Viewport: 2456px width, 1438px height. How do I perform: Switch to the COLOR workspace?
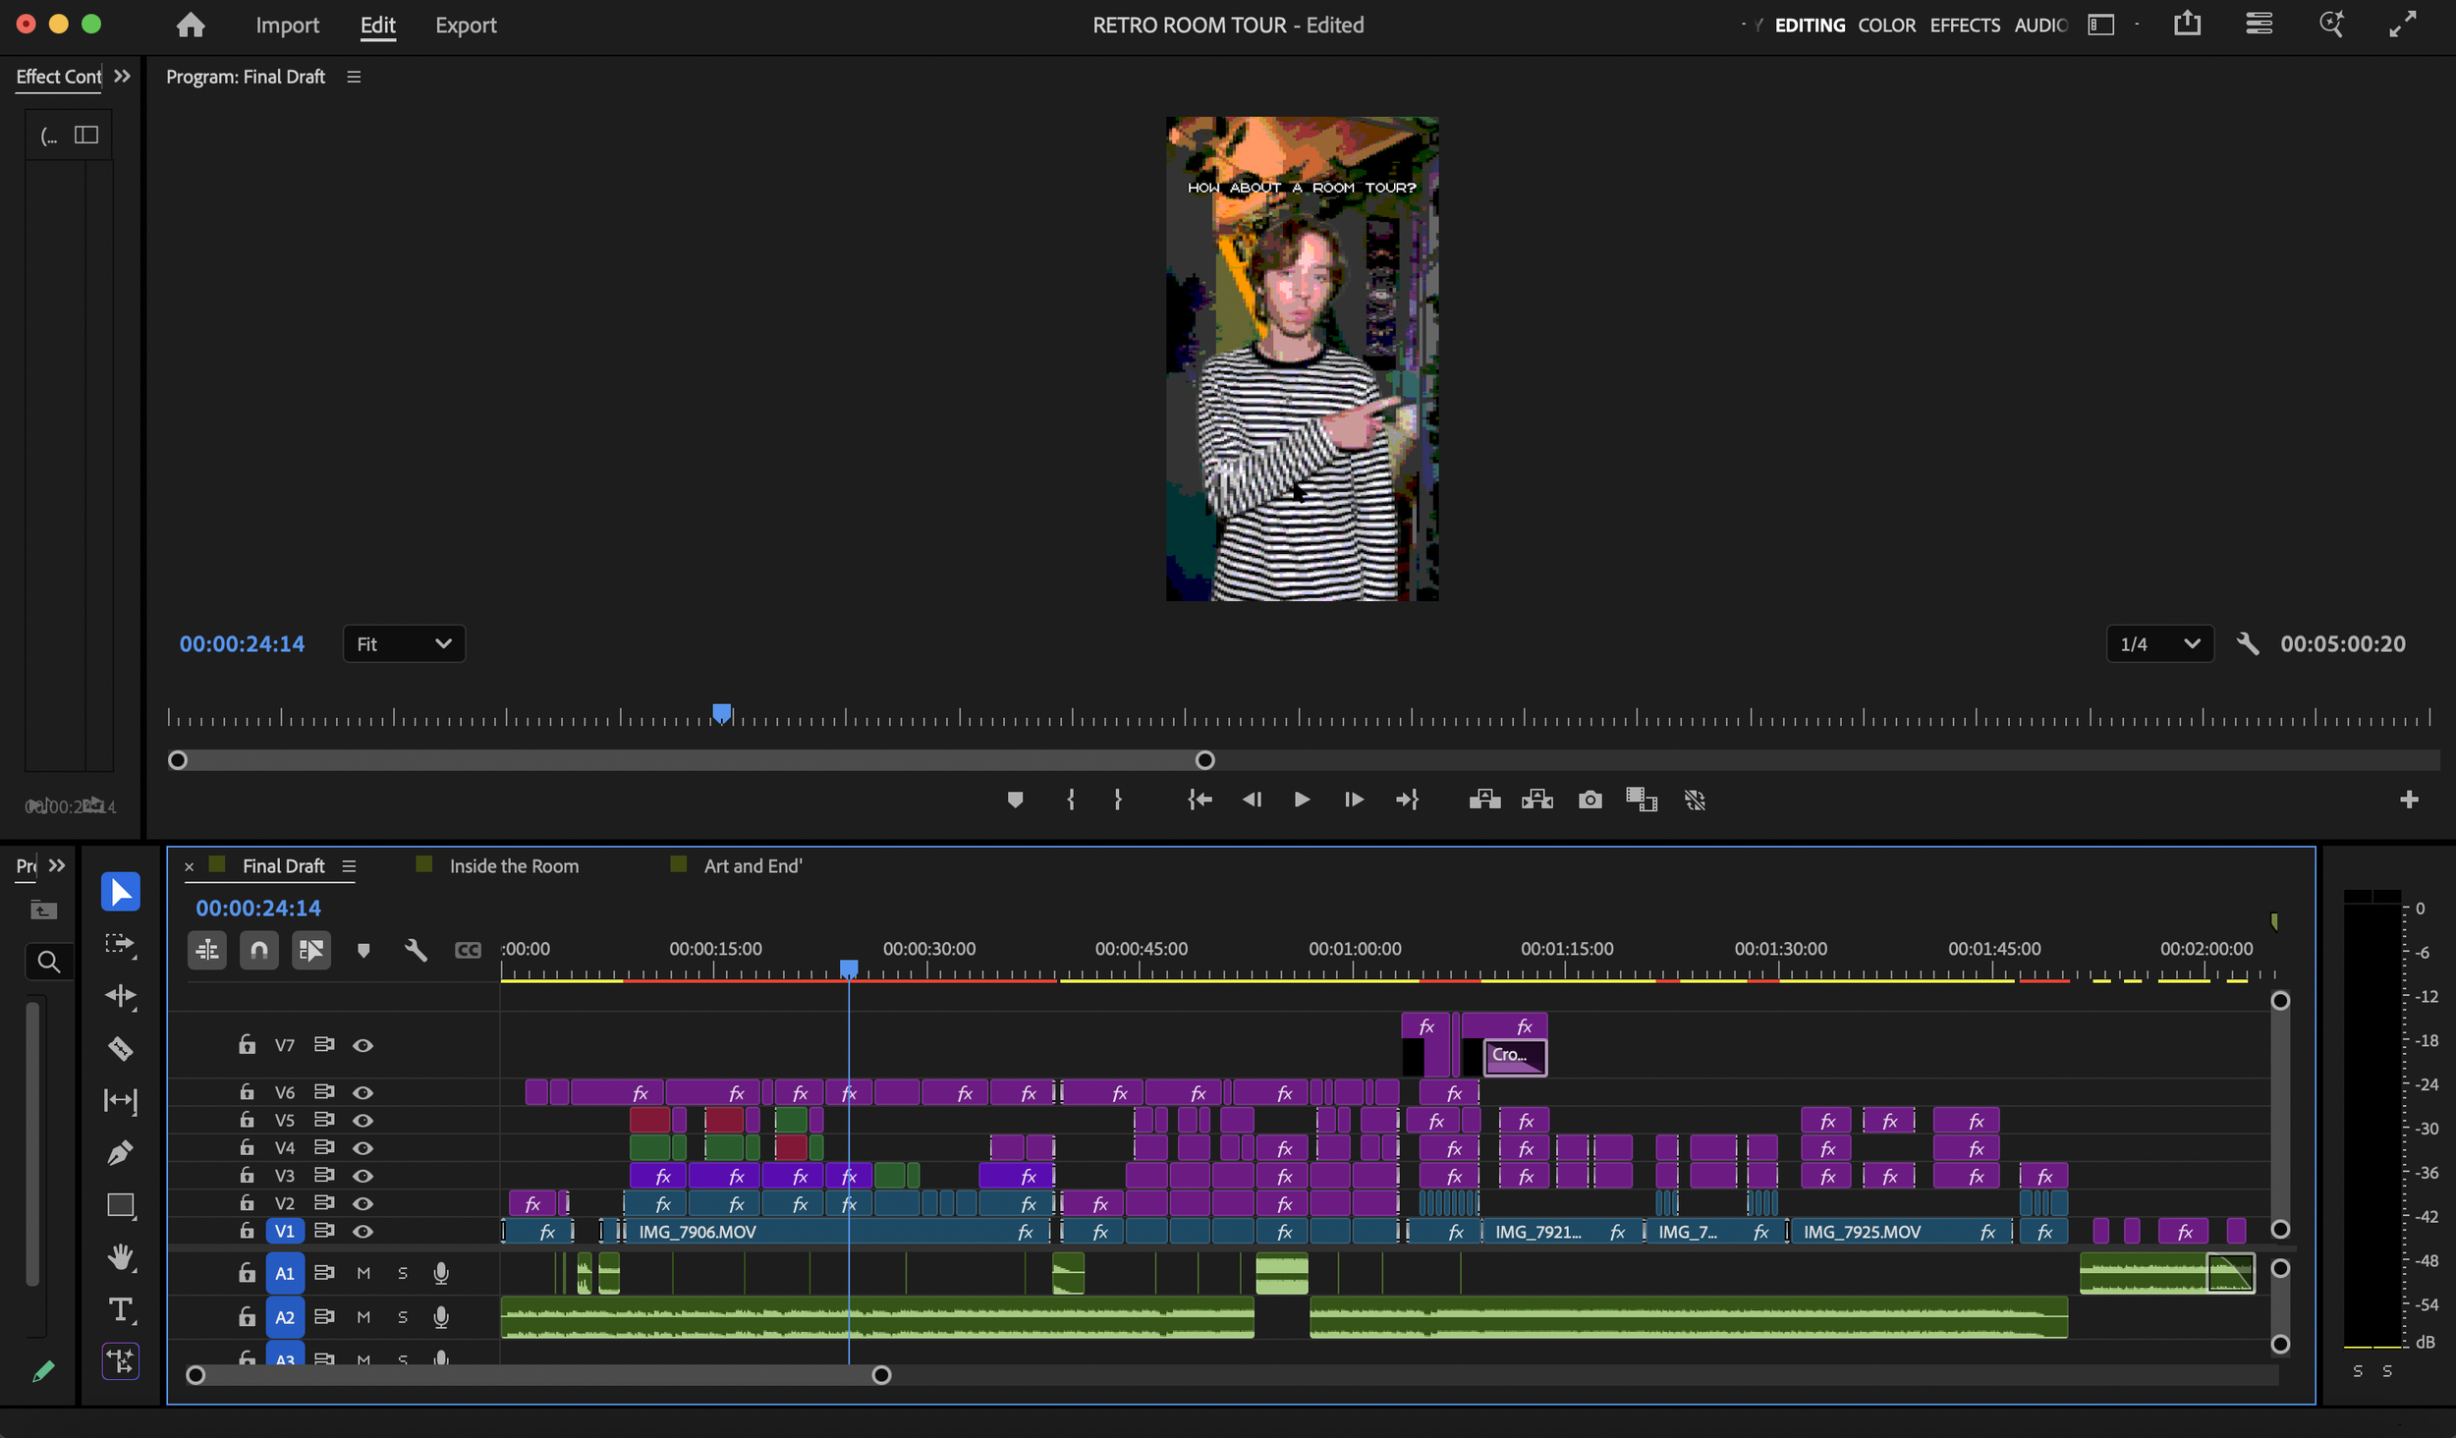[x=1886, y=25]
